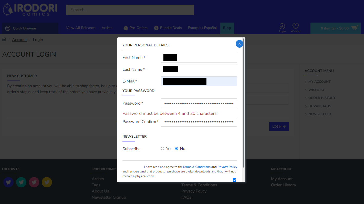Viewport: 364px width, 204px height.
Task: Expand Order History in Account Menu
Action: (322, 98)
